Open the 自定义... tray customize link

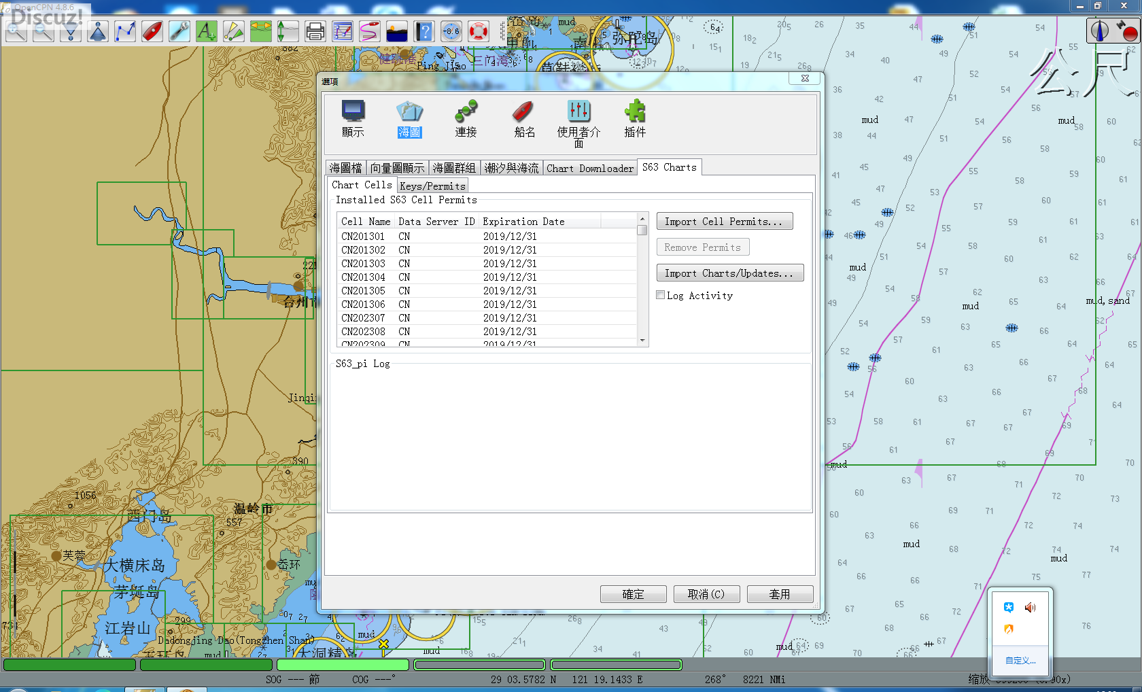pos(1020,661)
